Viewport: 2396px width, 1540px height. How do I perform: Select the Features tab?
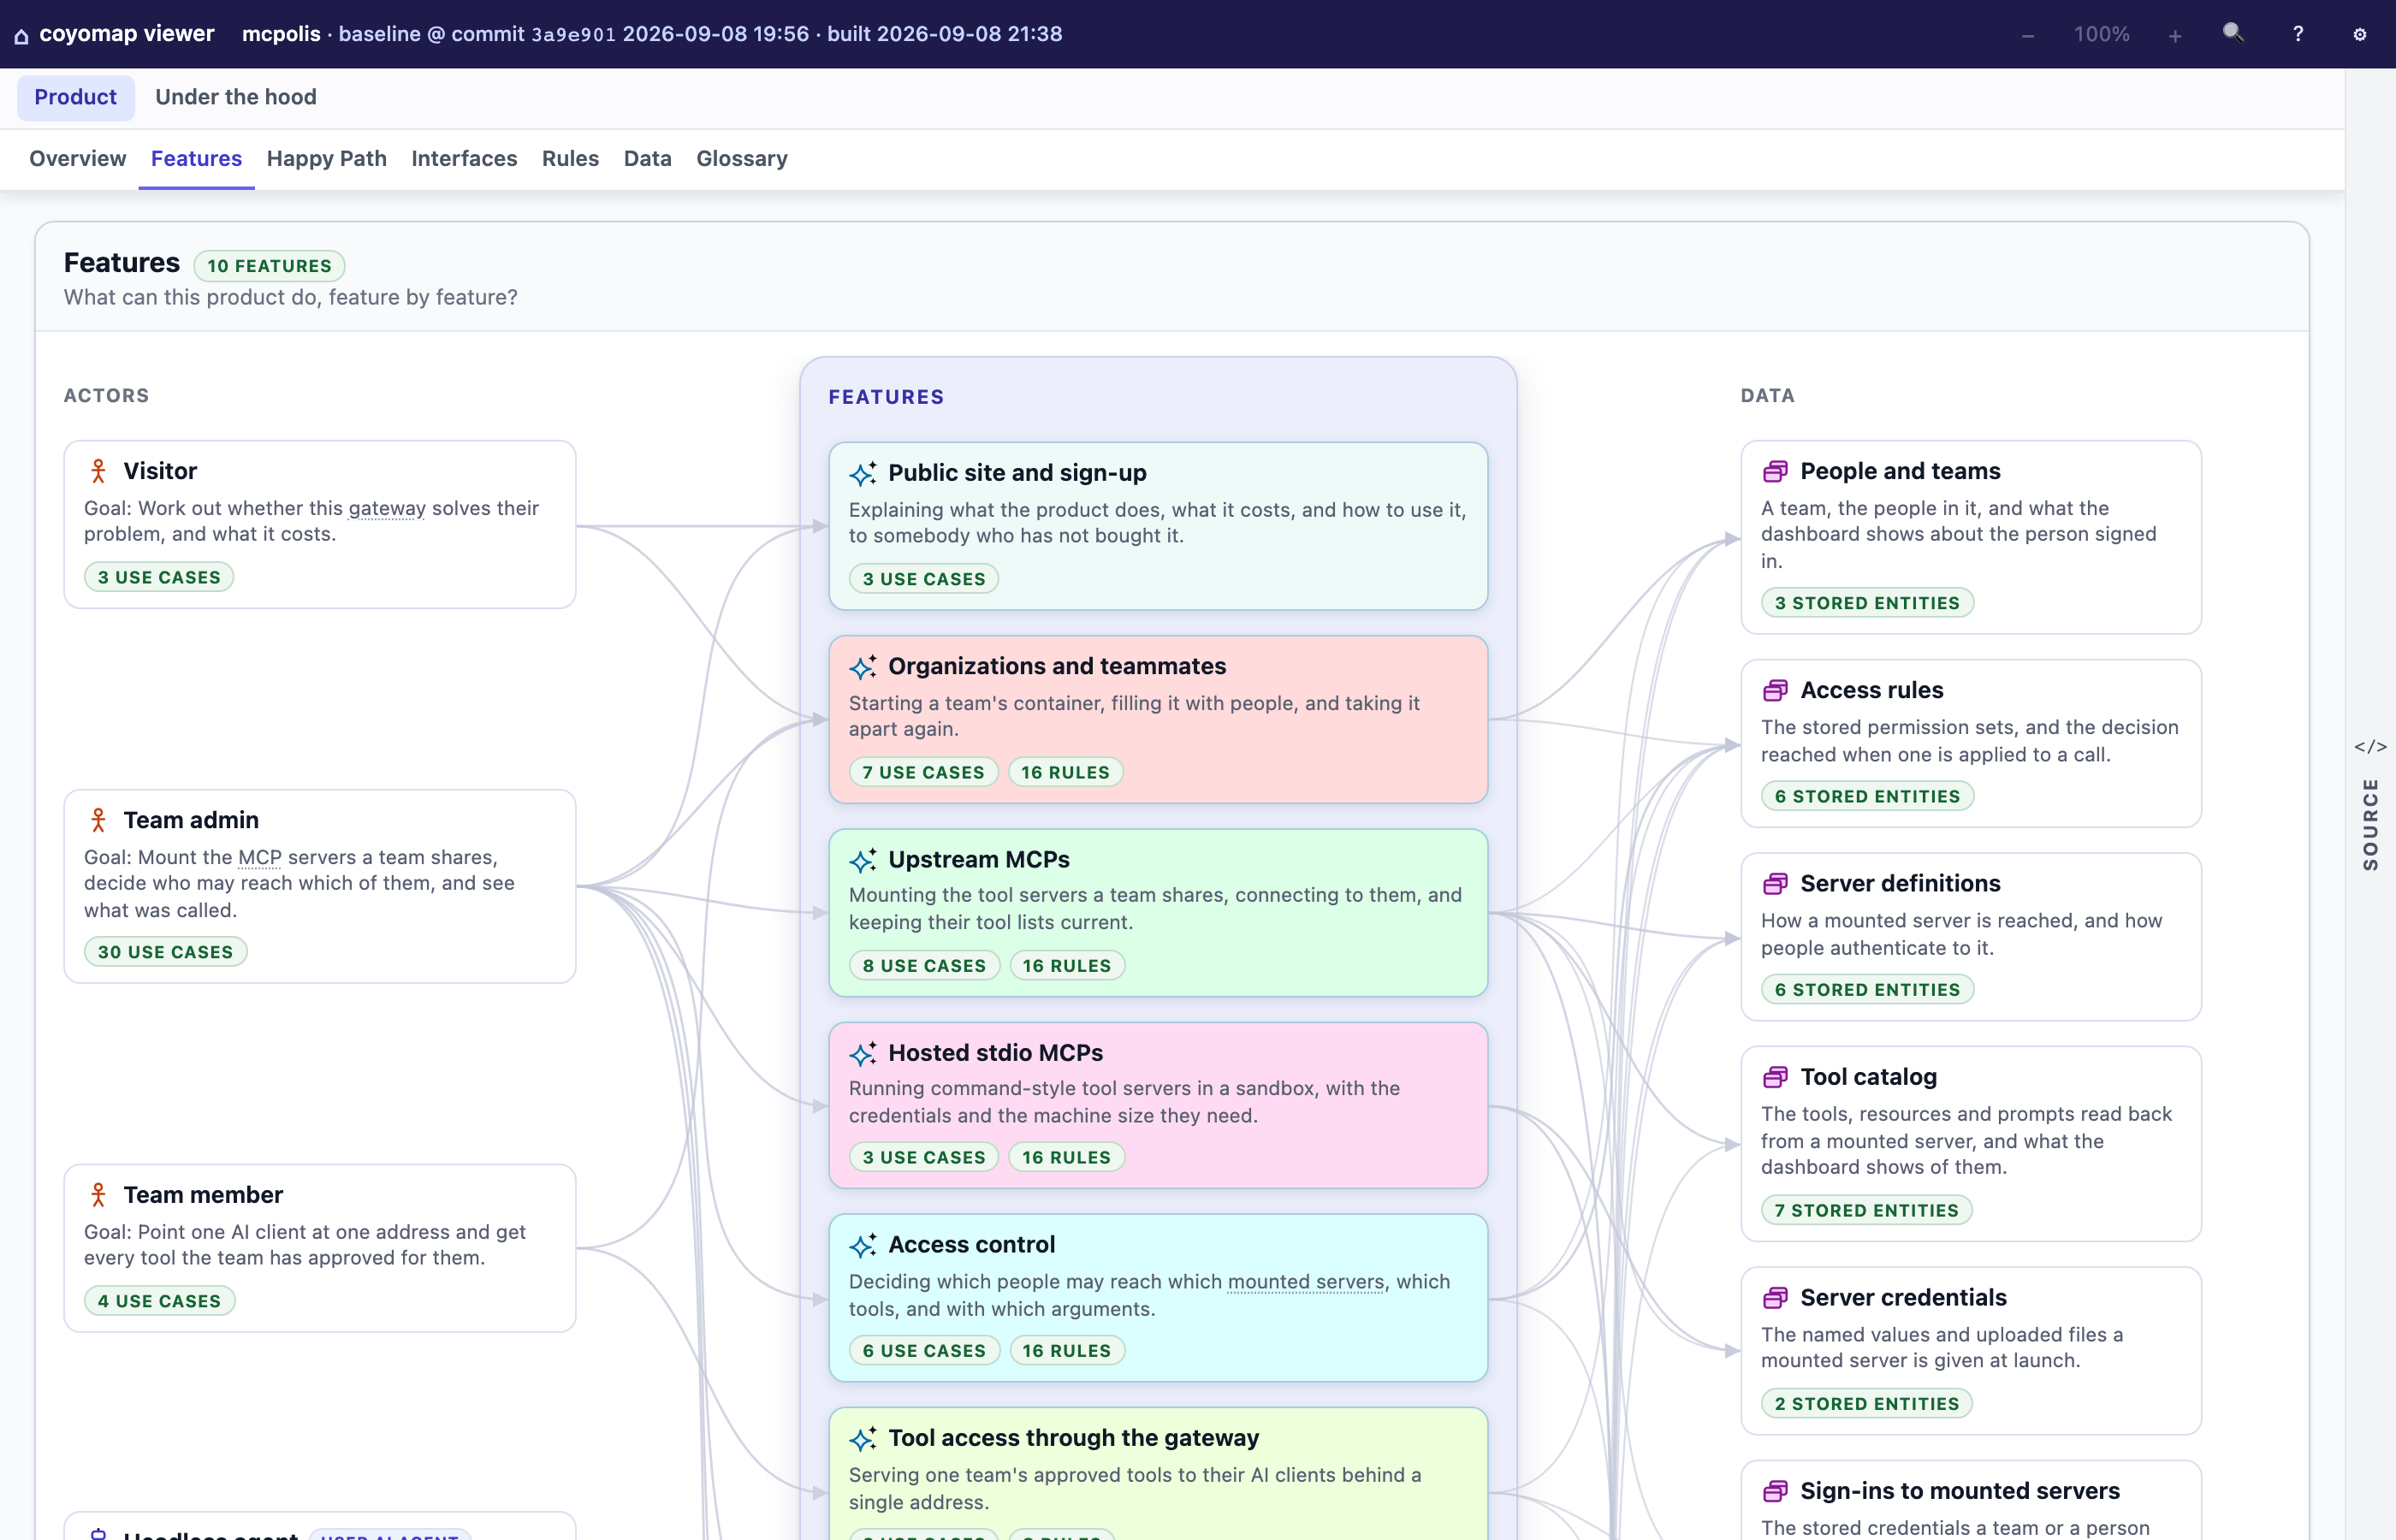tap(196, 158)
